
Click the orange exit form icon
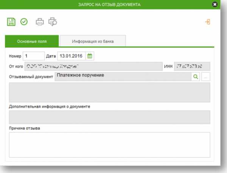pyautogui.click(x=207, y=22)
